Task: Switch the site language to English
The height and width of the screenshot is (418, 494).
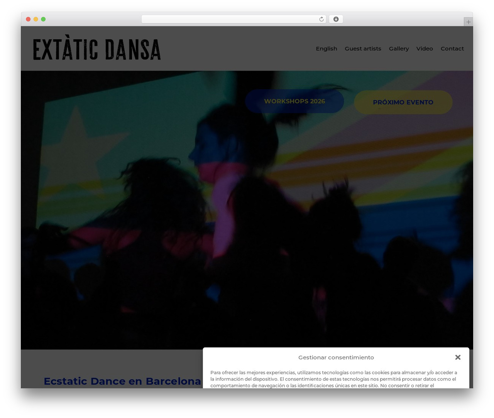Action: click(327, 49)
